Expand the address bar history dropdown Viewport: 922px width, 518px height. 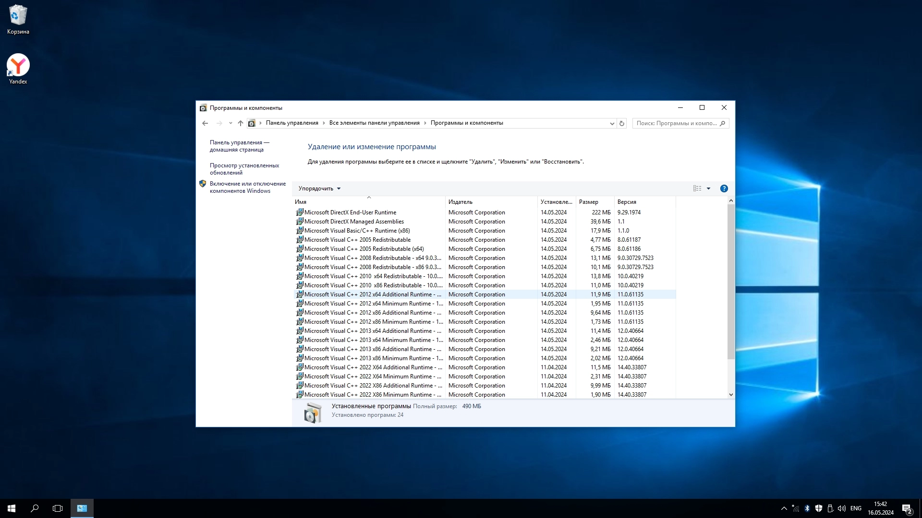click(x=612, y=123)
